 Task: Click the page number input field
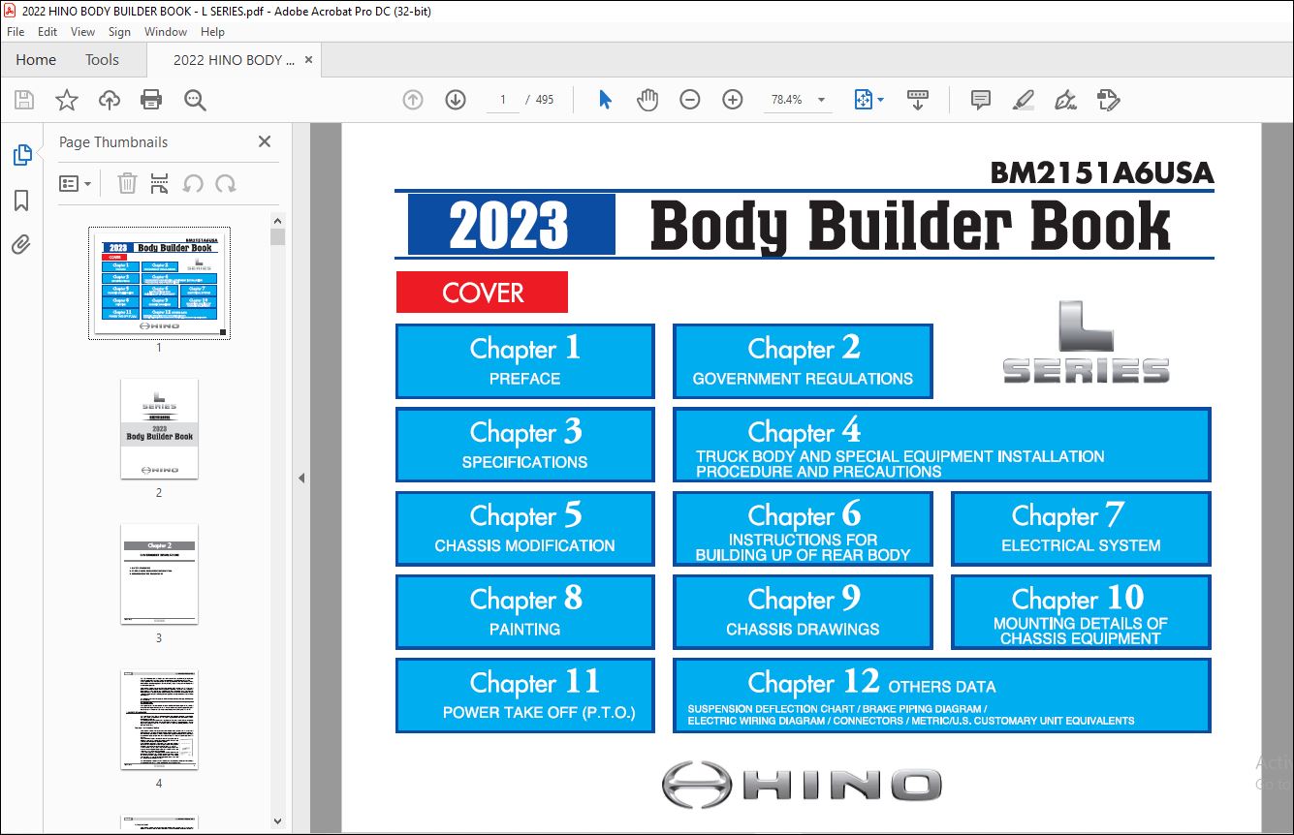tap(502, 100)
